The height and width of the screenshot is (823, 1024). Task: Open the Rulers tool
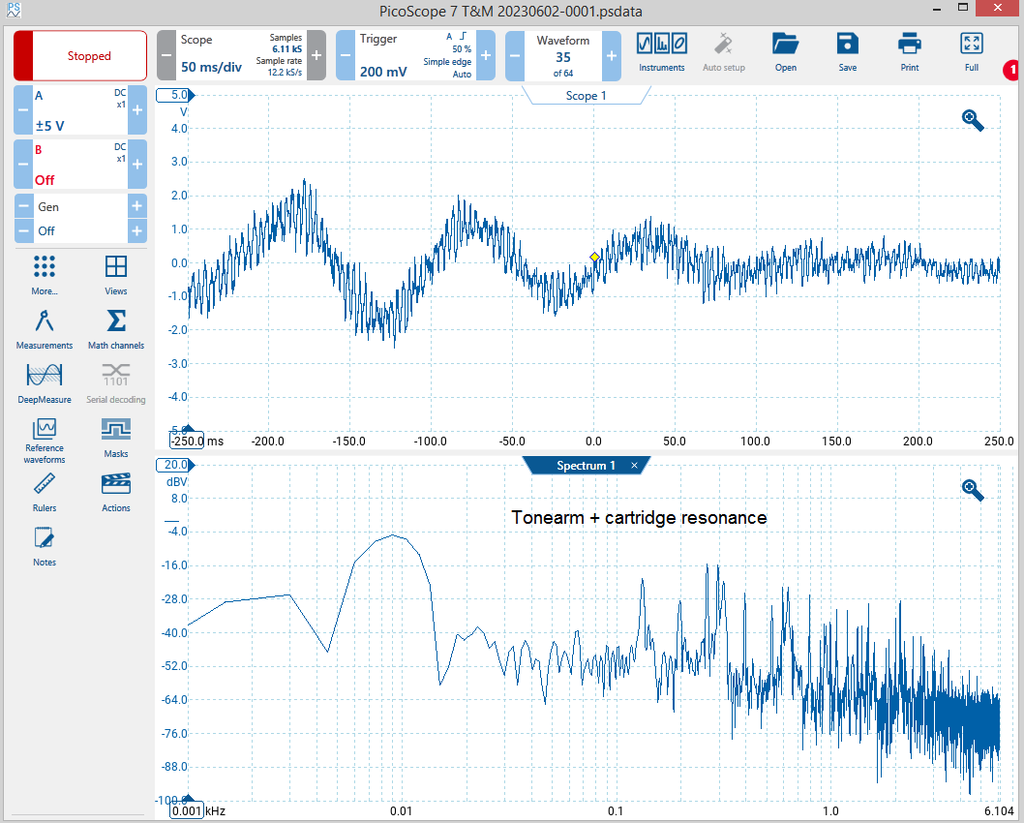tap(45, 493)
